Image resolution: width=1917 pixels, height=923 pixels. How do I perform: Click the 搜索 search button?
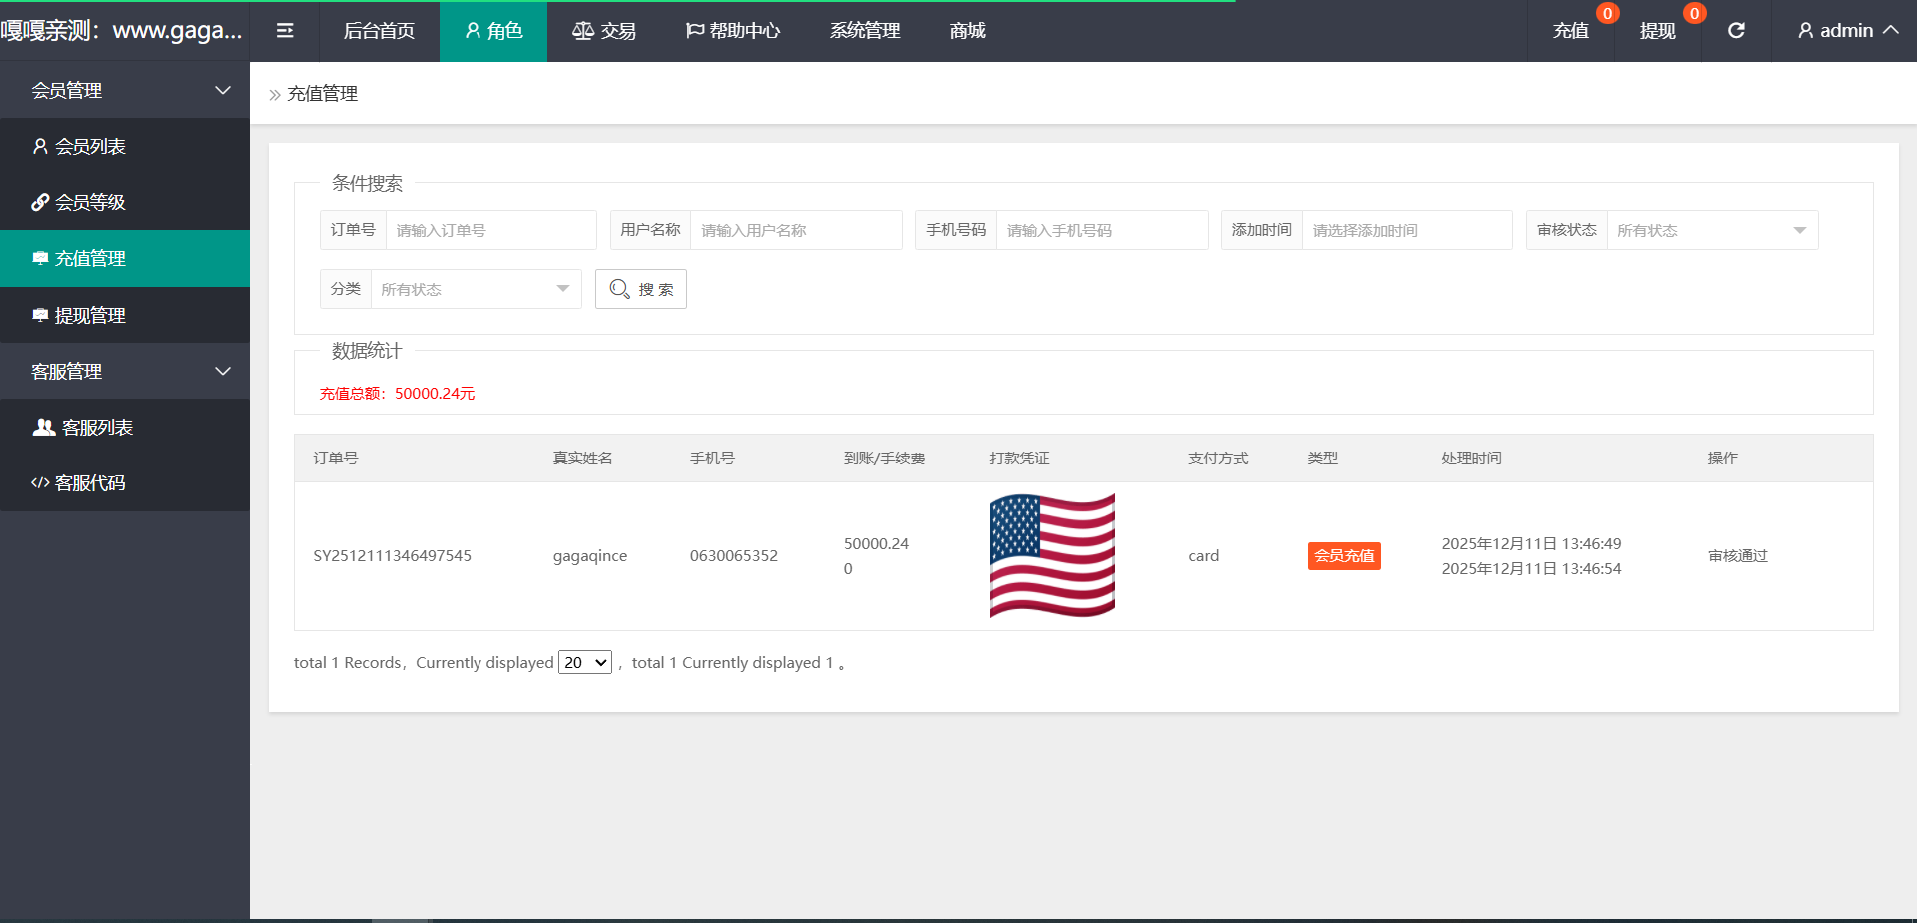click(641, 290)
